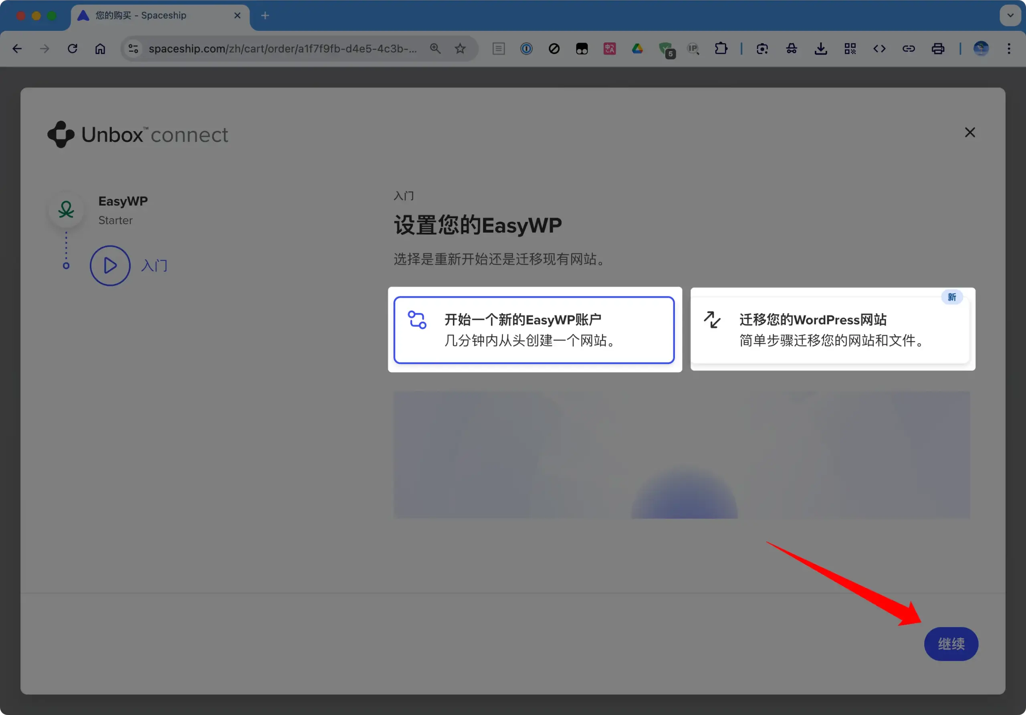
Task: Go forward in browser history
Action: (x=44, y=48)
